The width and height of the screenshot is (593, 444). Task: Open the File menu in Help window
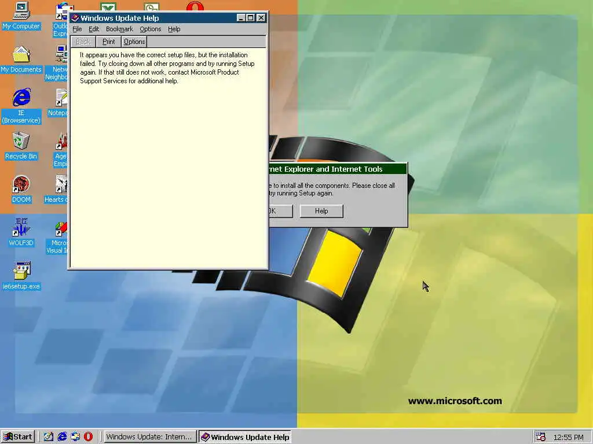[77, 29]
